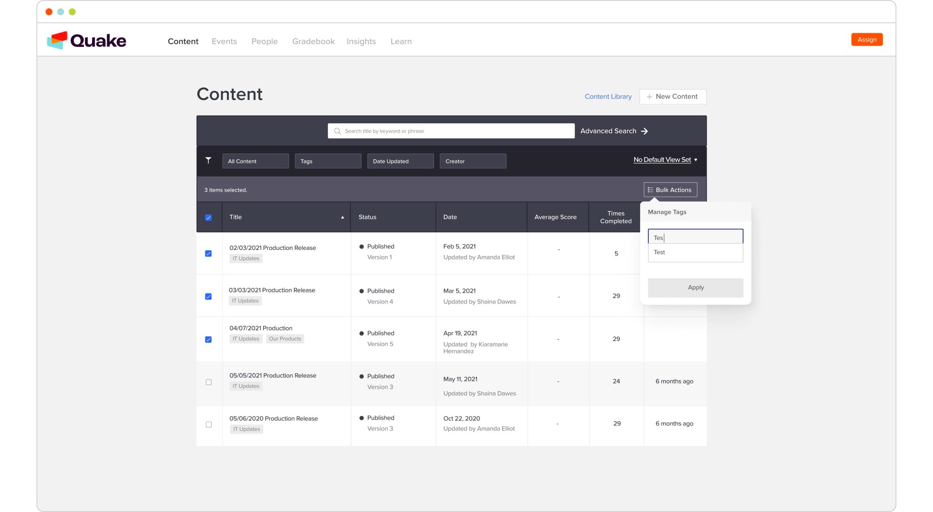933x512 pixels.
Task: Open 04/07/2021 Production title
Action: click(x=261, y=328)
